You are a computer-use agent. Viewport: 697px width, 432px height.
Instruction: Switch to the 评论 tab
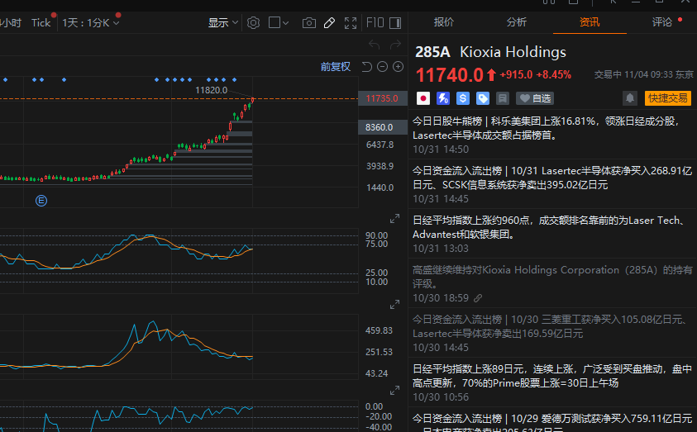click(x=662, y=22)
